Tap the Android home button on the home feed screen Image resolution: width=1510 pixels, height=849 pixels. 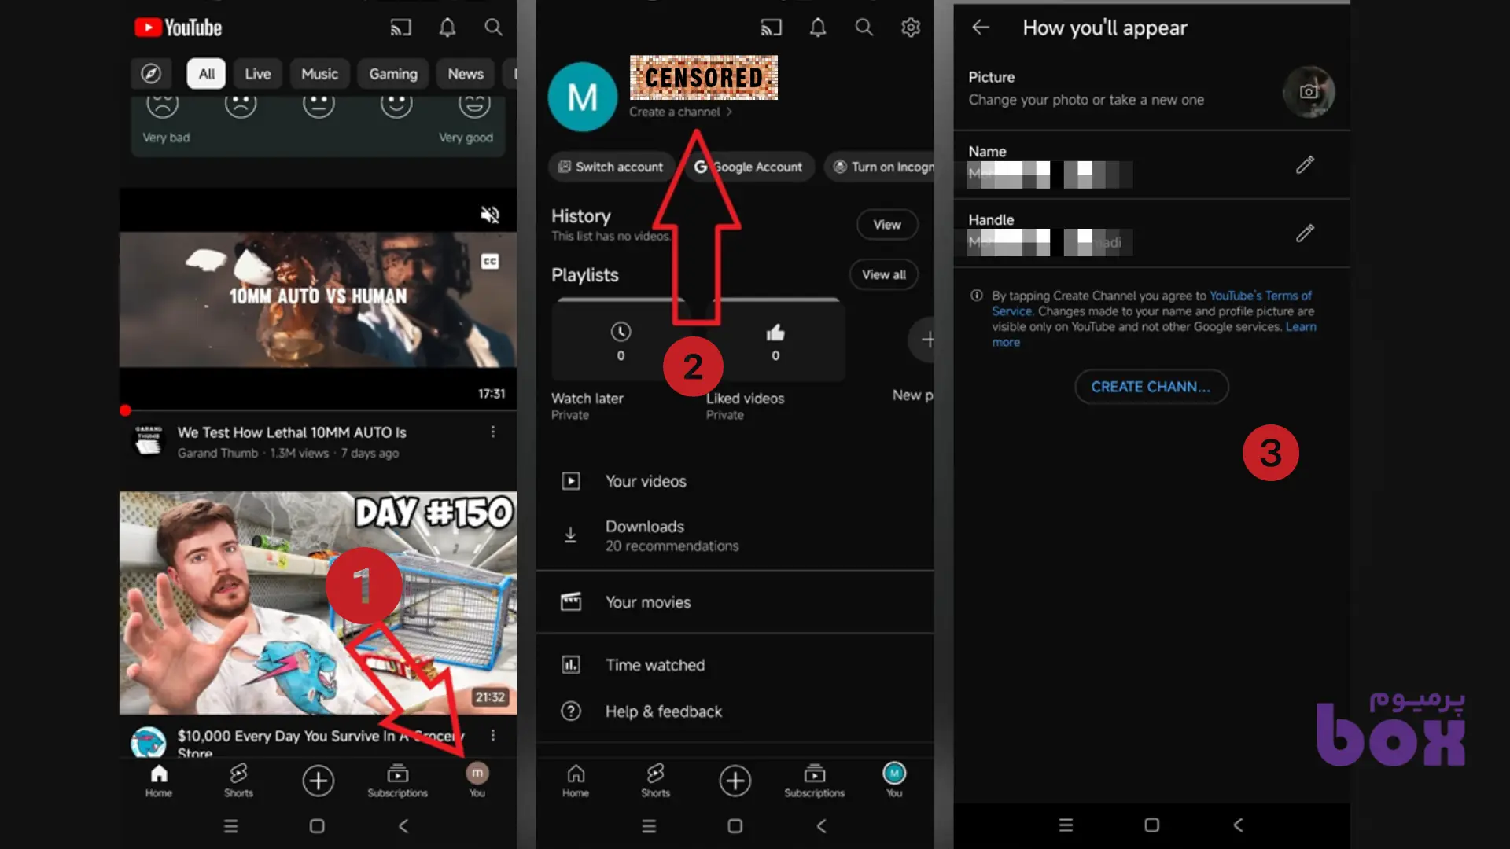coord(317,826)
